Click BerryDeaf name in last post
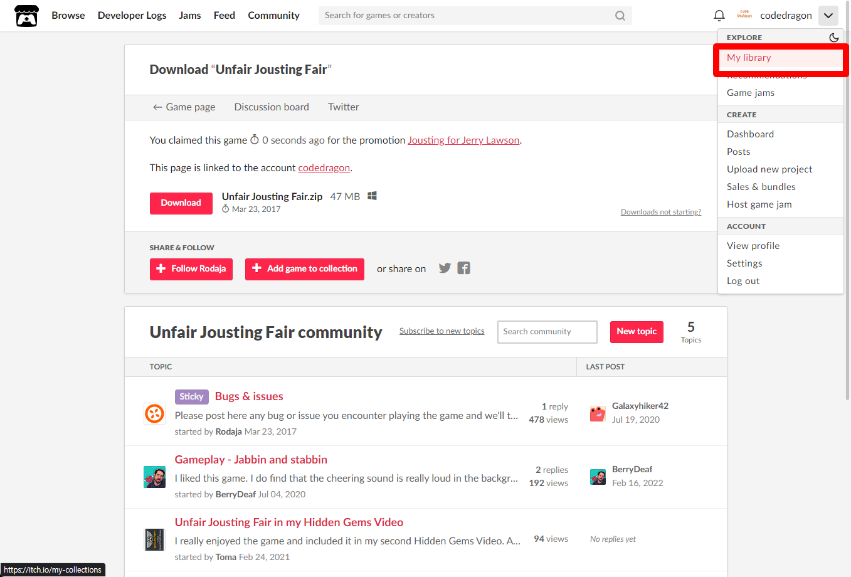 pyautogui.click(x=632, y=469)
